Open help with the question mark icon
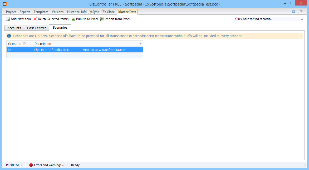This screenshot has height=170, width=309. [x=301, y=12]
